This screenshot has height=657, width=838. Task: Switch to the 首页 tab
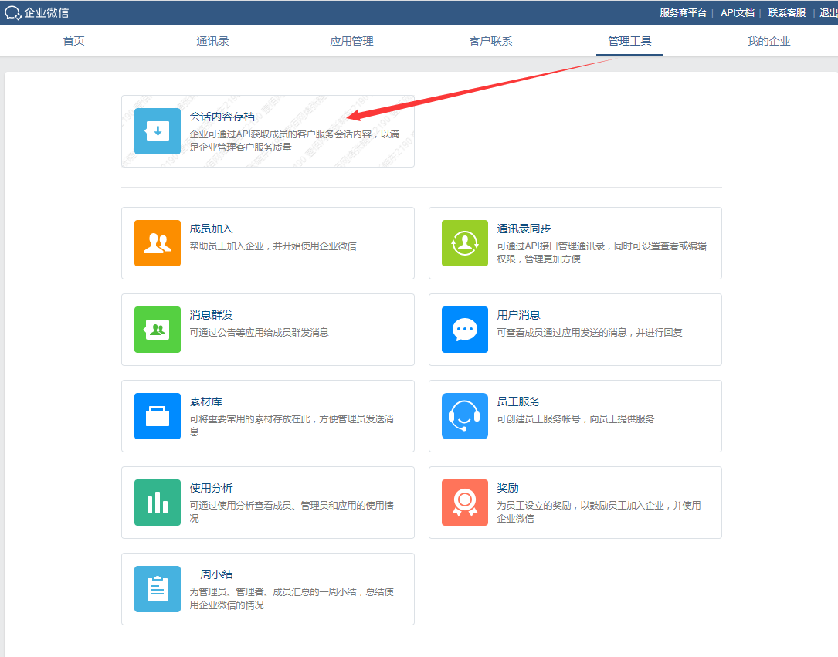pyautogui.click(x=74, y=41)
